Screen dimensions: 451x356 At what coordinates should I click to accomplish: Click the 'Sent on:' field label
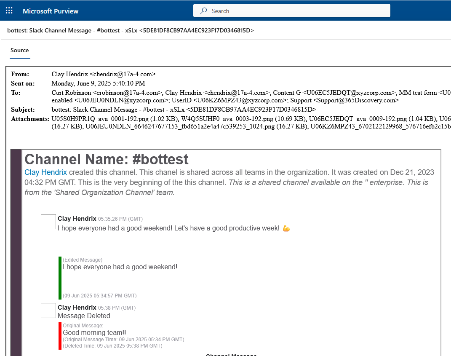(23, 83)
